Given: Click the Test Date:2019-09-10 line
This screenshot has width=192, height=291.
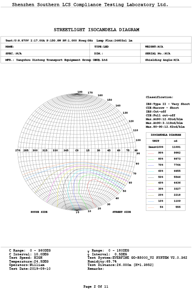Looking at the screenshot, I should tap(30, 269).
